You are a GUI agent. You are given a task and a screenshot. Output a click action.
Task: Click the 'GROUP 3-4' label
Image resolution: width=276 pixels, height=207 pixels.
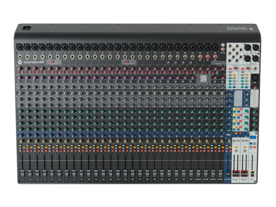click(244, 180)
